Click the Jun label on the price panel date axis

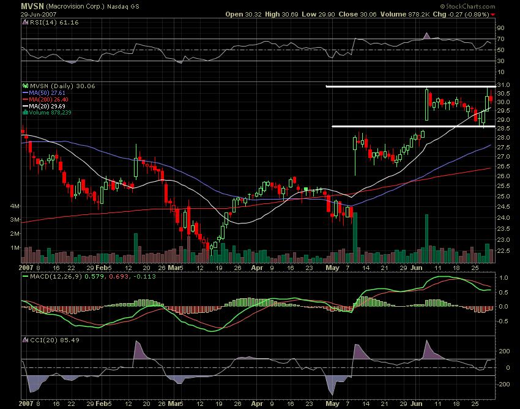click(x=417, y=268)
